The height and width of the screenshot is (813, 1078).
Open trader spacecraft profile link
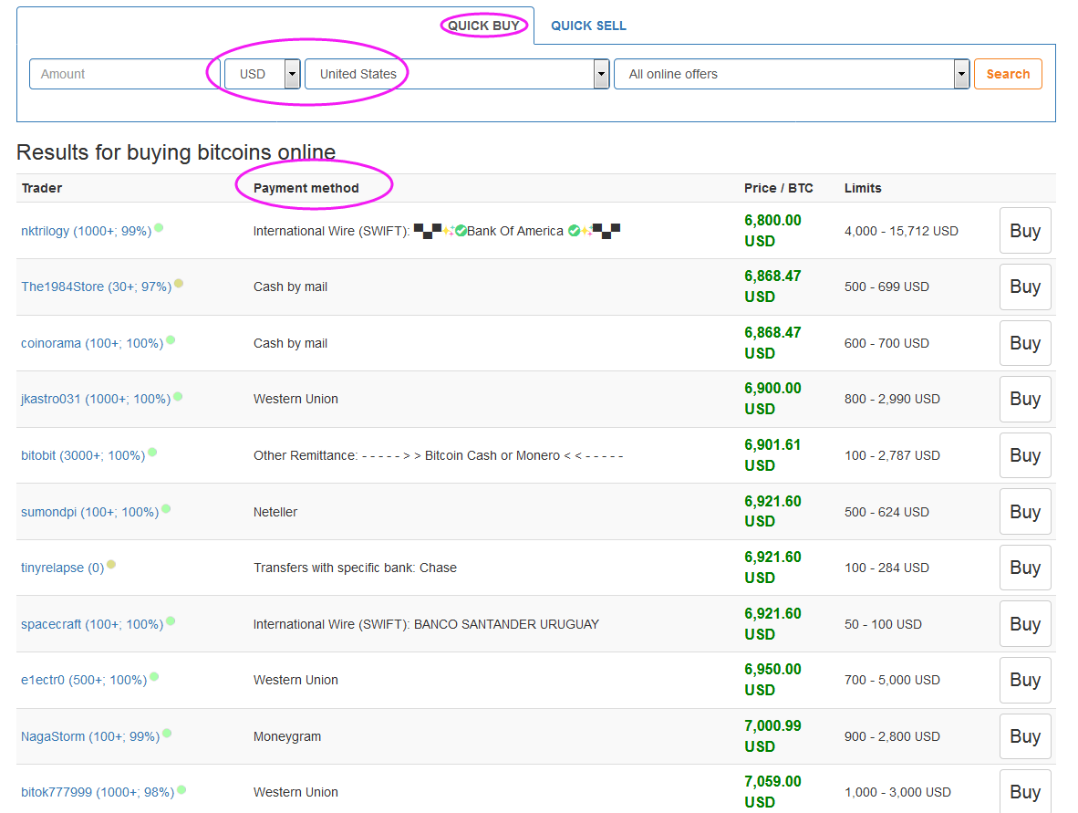tap(92, 624)
